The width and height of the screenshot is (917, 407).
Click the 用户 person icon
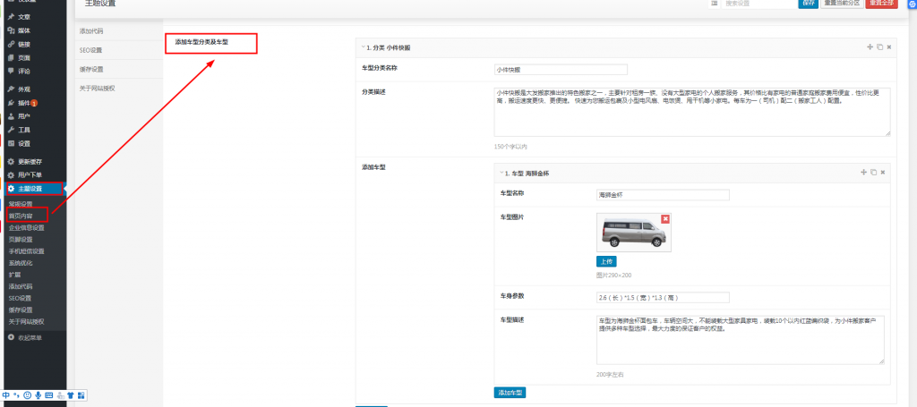(11, 116)
